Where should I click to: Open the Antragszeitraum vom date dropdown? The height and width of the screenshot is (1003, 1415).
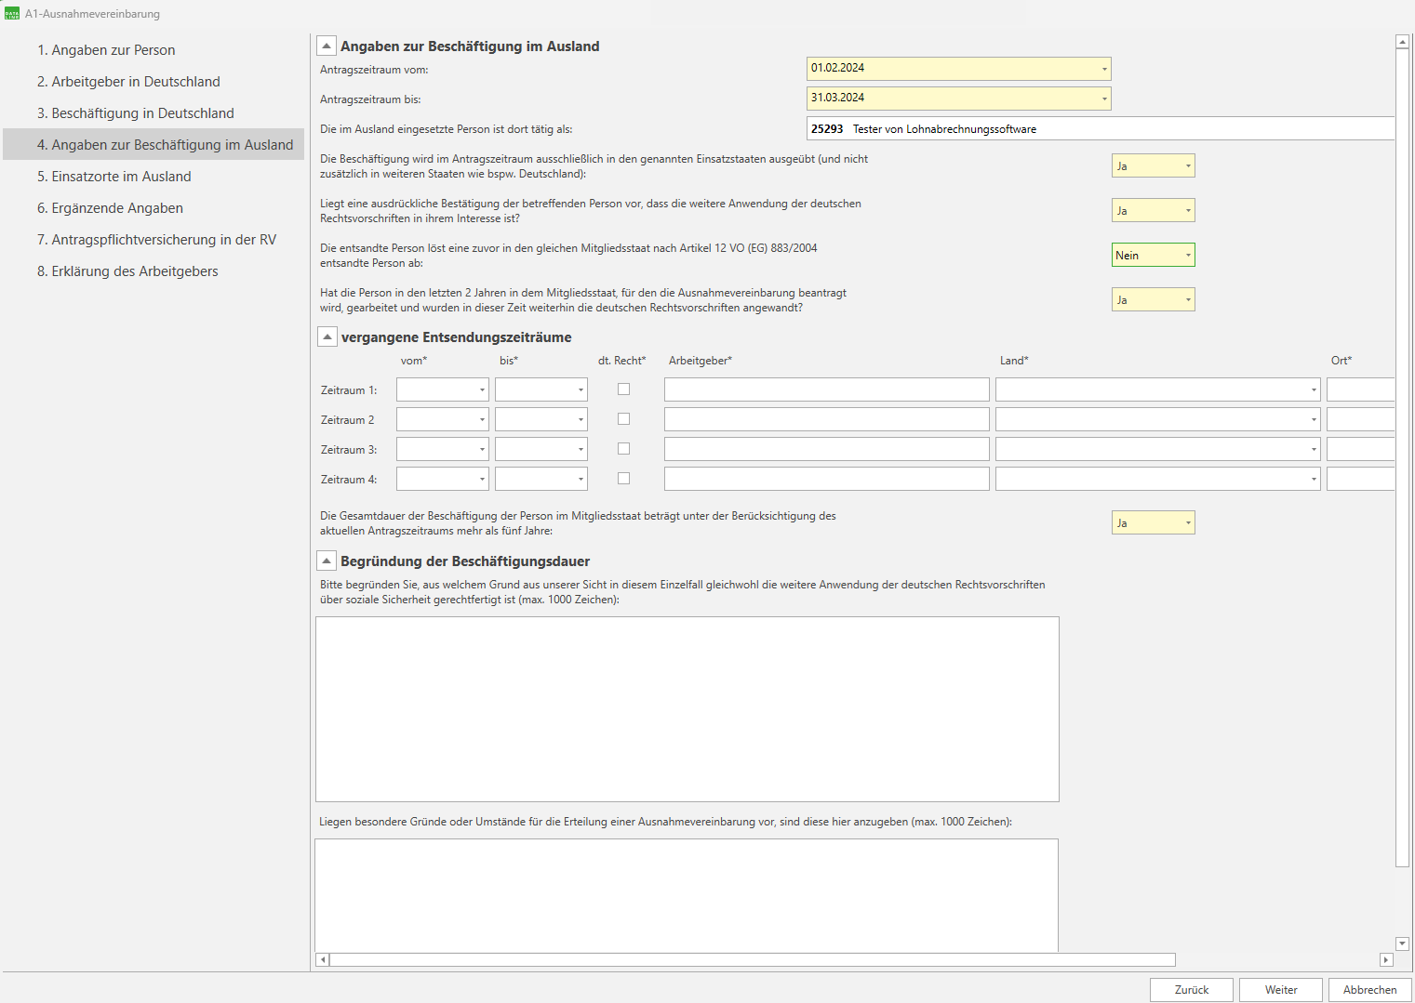click(x=1104, y=69)
